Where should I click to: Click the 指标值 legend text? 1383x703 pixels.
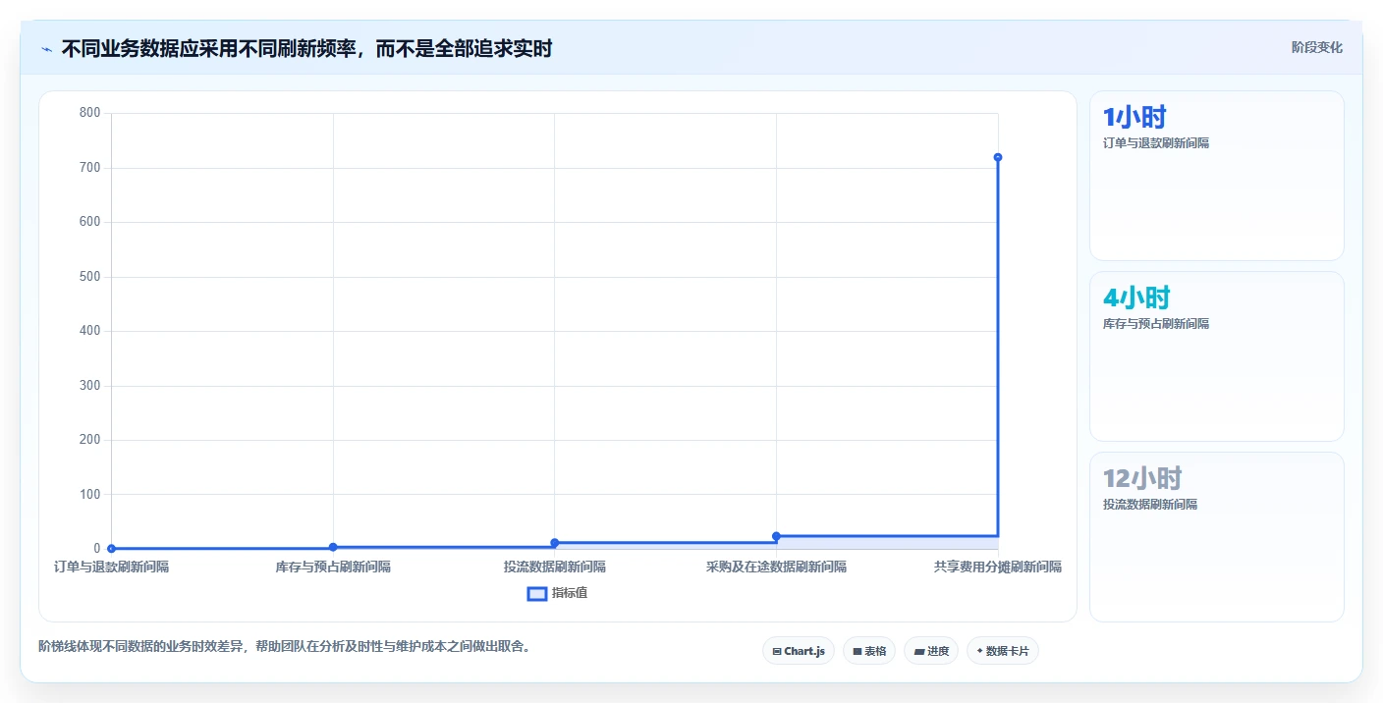570,593
